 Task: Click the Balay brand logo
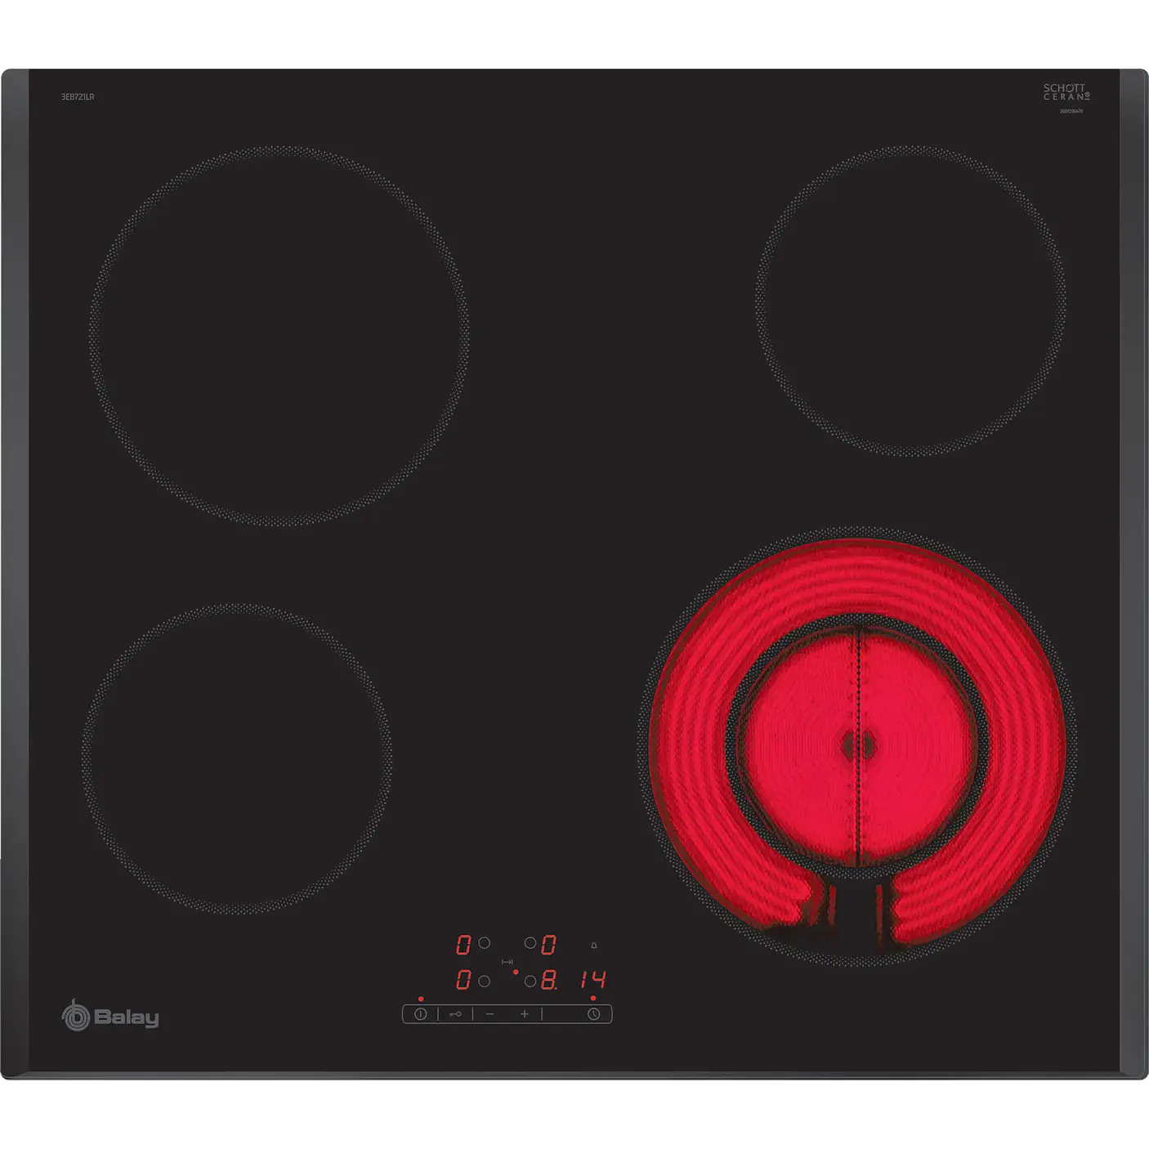(110, 1016)
